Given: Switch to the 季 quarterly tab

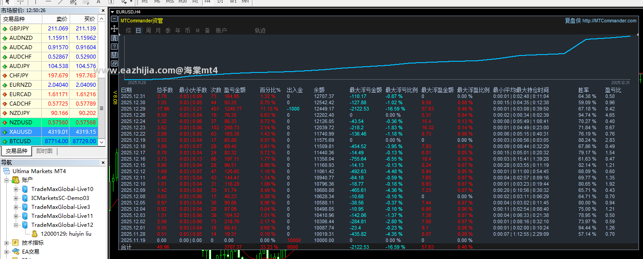Looking at the screenshot, I should click(x=168, y=30).
